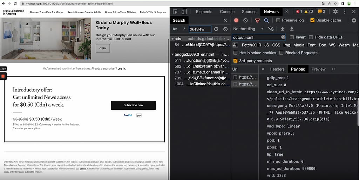Clear the network log
This screenshot has height=180, width=359.
click(245, 20)
